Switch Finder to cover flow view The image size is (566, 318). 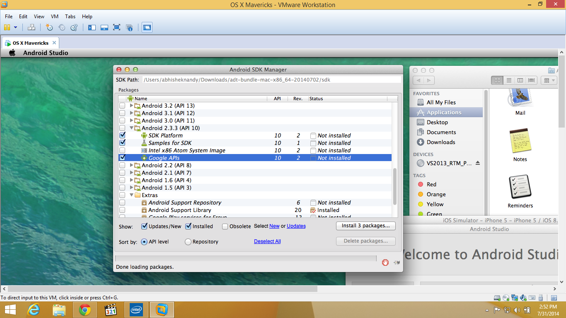pyautogui.click(x=531, y=80)
